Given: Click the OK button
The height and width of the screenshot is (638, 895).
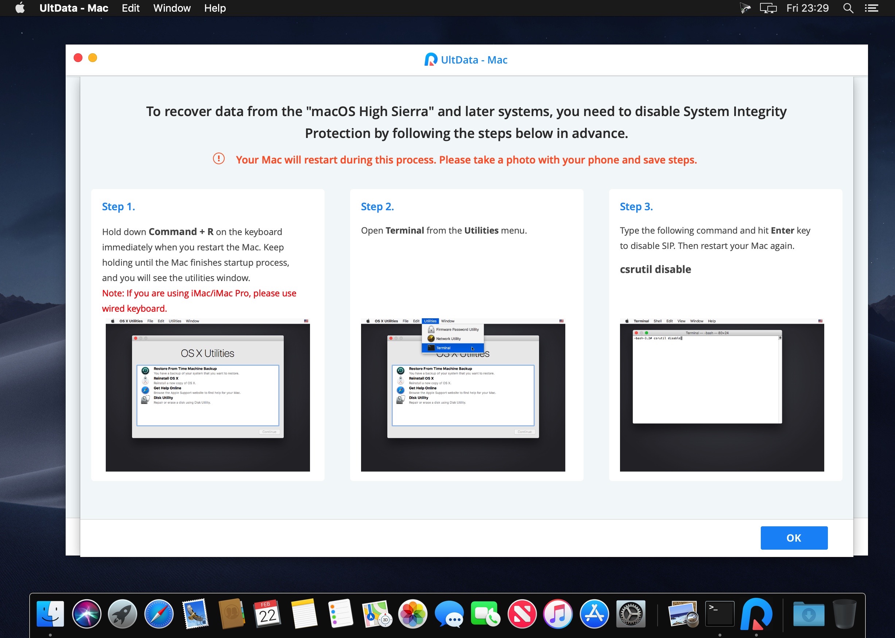Looking at the screenshot, I should tap(794, 537).
